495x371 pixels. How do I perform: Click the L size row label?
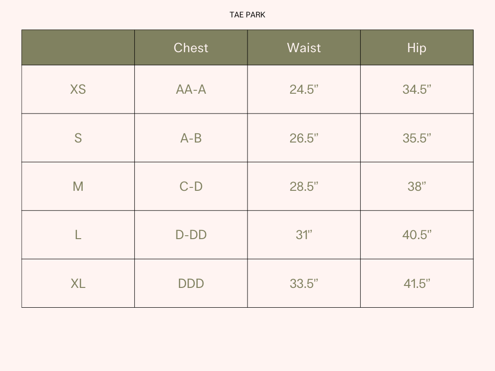78,235
